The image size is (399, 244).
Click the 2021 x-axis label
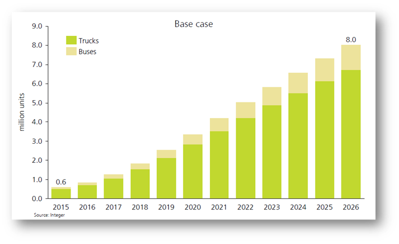[x=219, y=207]
